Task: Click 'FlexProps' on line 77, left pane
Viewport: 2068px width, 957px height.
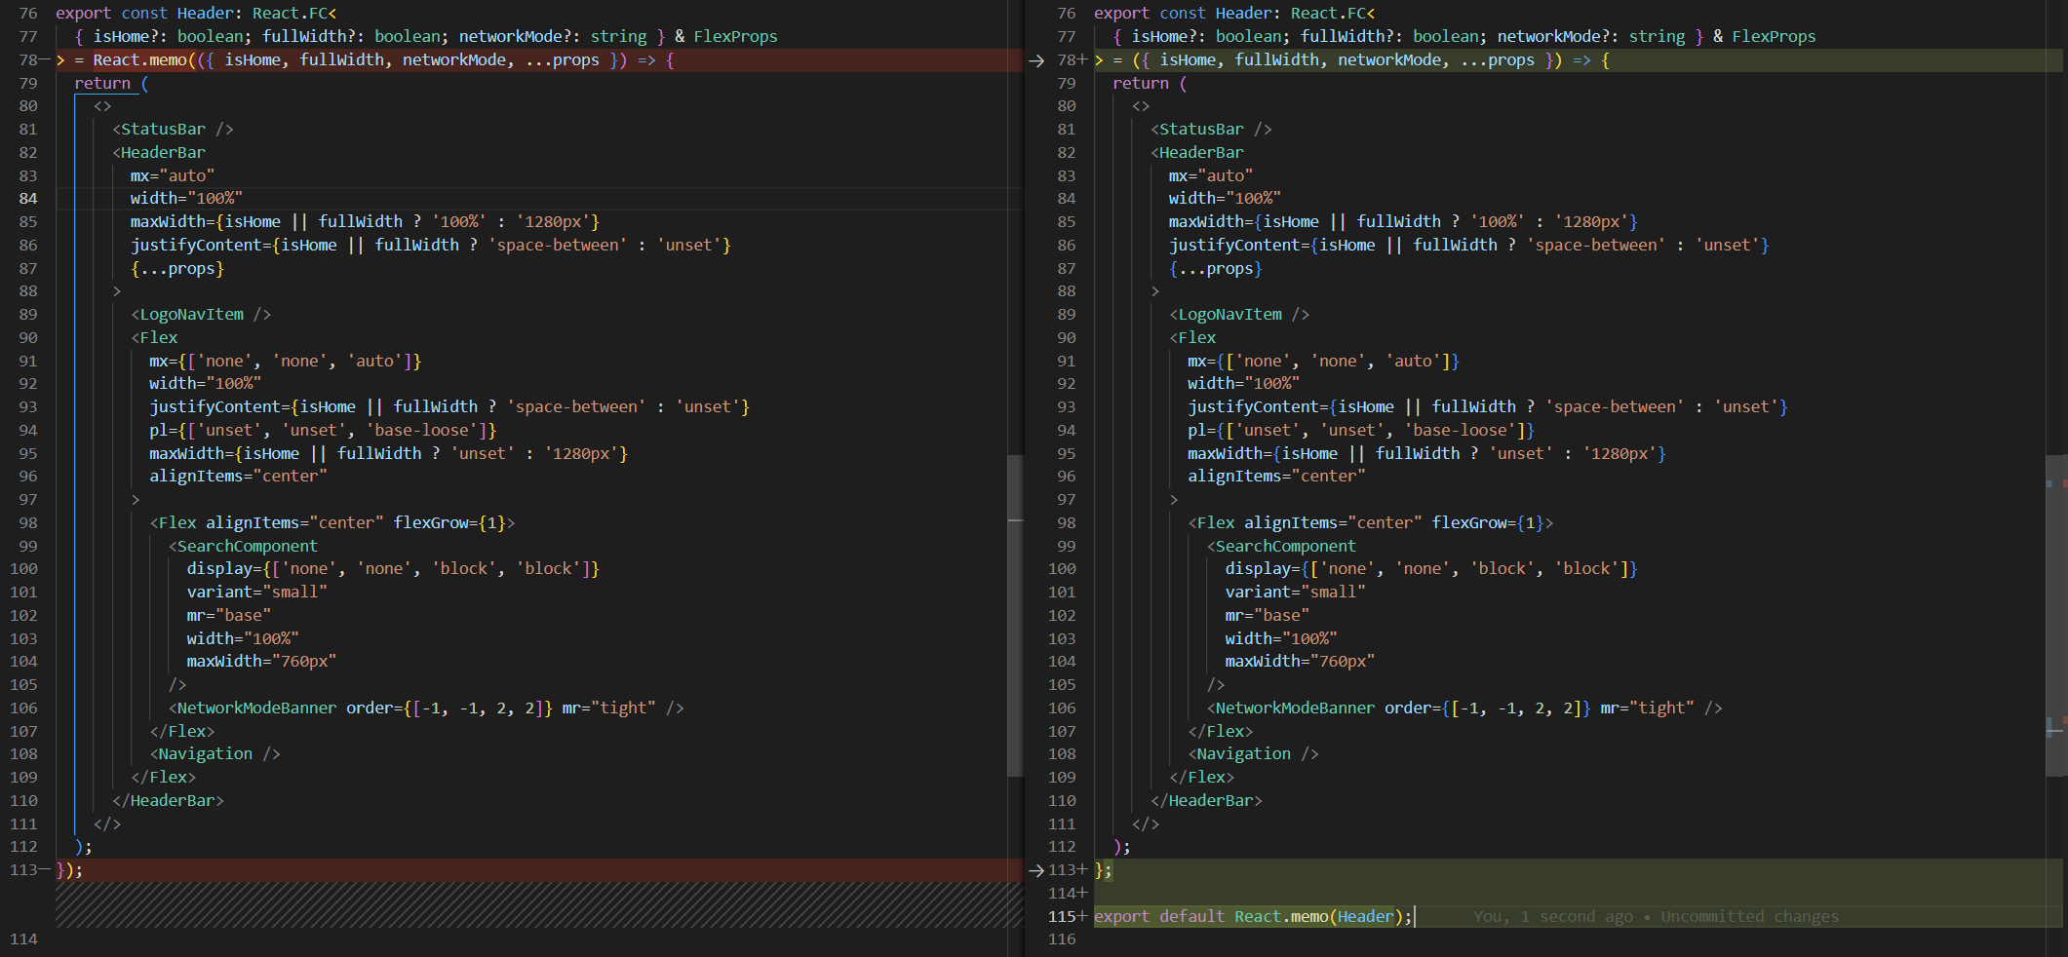Action: 735,37
